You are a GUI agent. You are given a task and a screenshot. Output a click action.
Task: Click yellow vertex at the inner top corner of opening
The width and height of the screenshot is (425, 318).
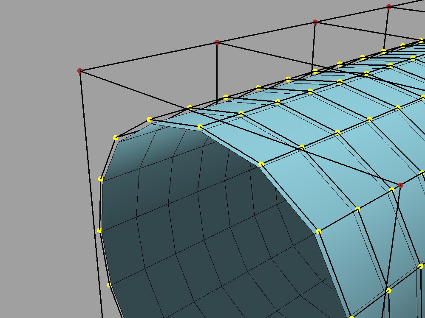200,127
